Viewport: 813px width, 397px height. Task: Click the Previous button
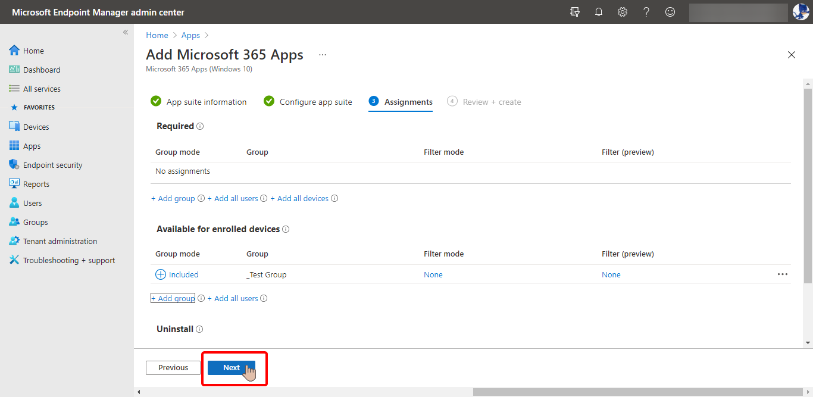coord(173,368)
